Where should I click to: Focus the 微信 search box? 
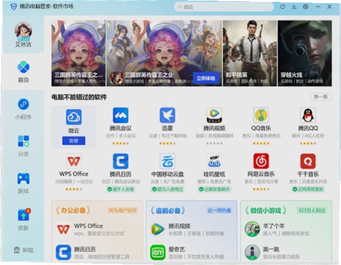pyautogui.click(x=224, y=7)
